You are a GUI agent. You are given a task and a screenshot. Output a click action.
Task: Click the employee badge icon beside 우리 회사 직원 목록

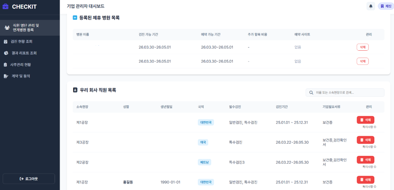(x=75, y=90)
